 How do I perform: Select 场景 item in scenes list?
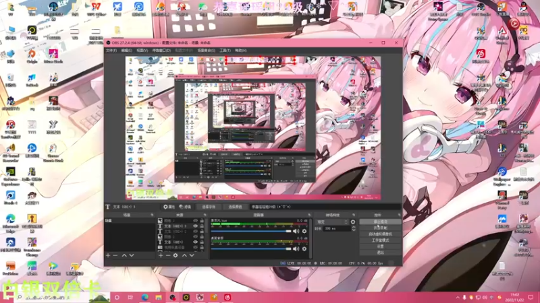[130, 221]
